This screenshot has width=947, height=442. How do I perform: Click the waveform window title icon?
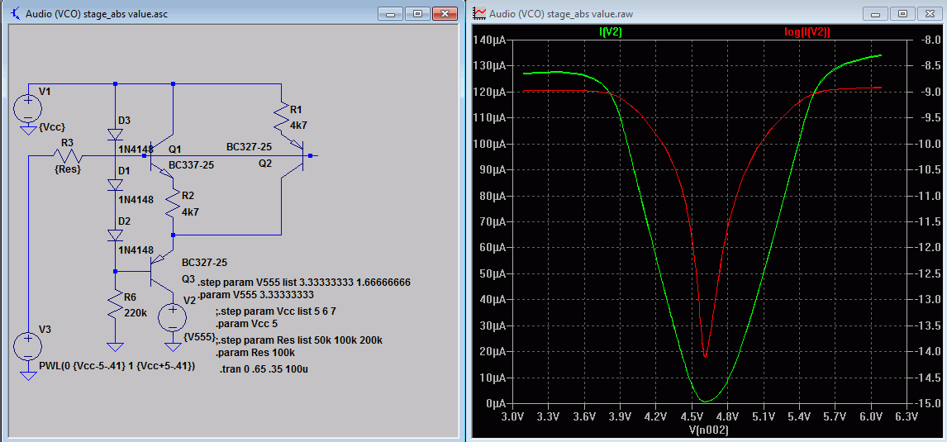(479, 13)
